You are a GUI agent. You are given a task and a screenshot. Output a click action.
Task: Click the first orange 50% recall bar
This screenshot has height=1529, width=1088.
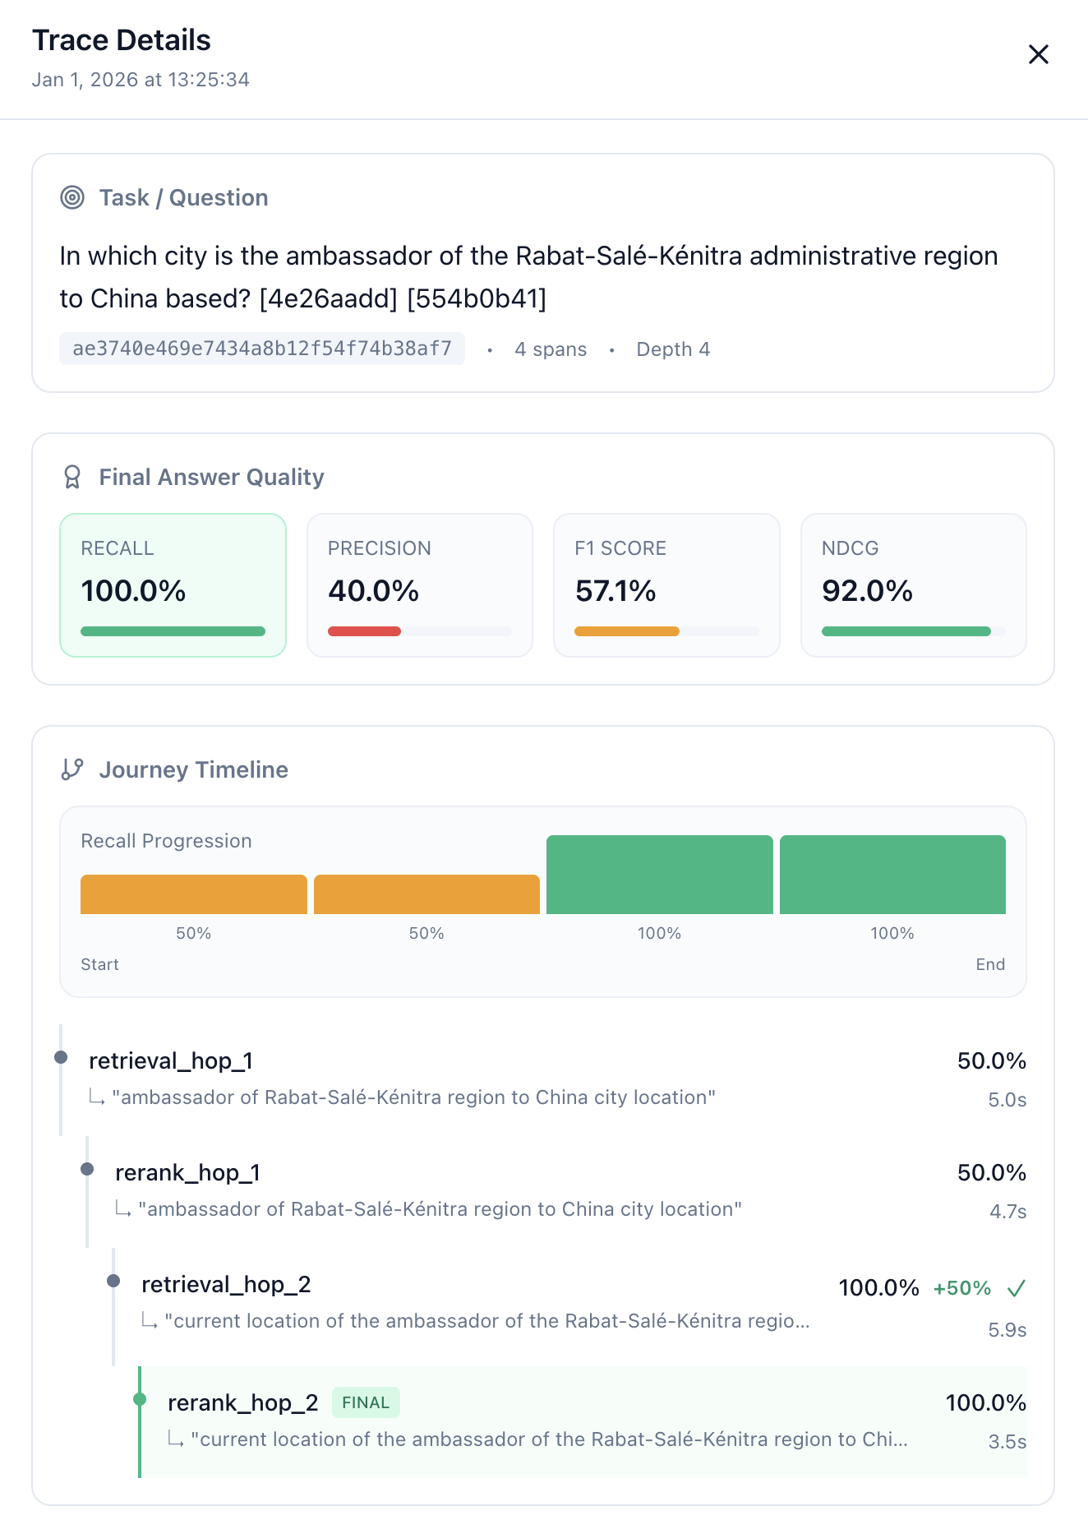(x=194, y=894)
